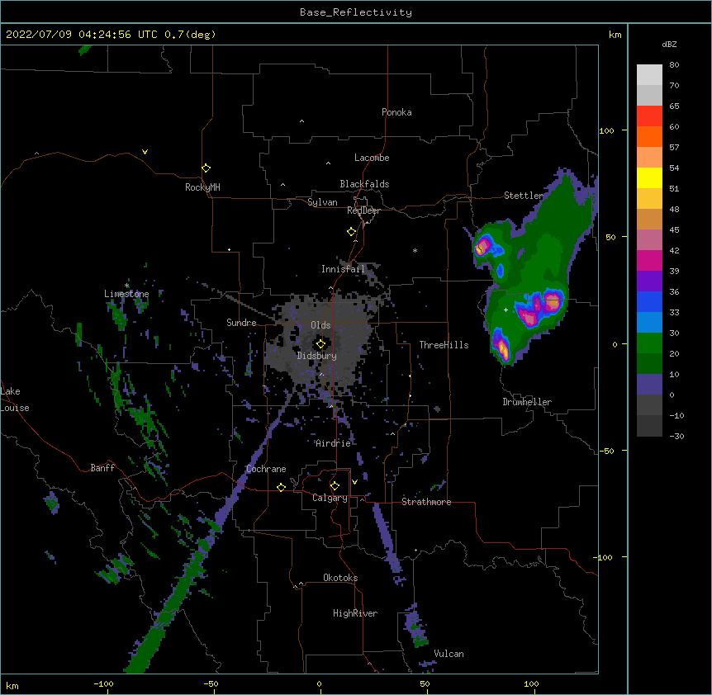This screenshot has width=712, height=695.
Task: Select the white plus marker inside the storm
Action: (x=506, y=310)
